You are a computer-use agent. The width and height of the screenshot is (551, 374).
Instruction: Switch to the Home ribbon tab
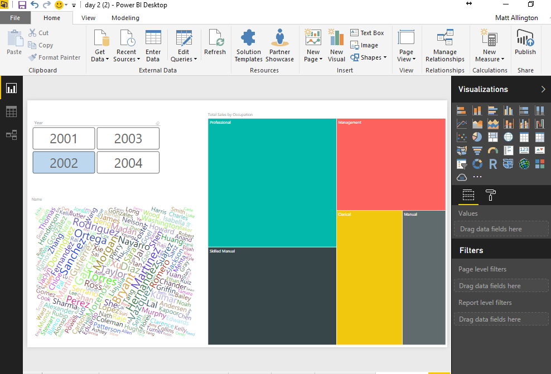[x=52, y=18]
